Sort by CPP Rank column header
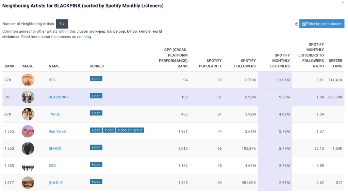The height and width of the screenshot is (193, 348). (173, 58)
